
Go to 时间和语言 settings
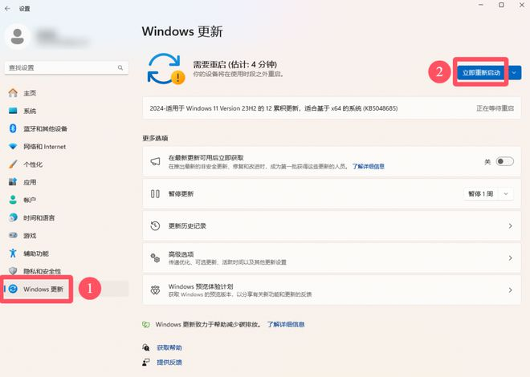click(x=39, y=218)
